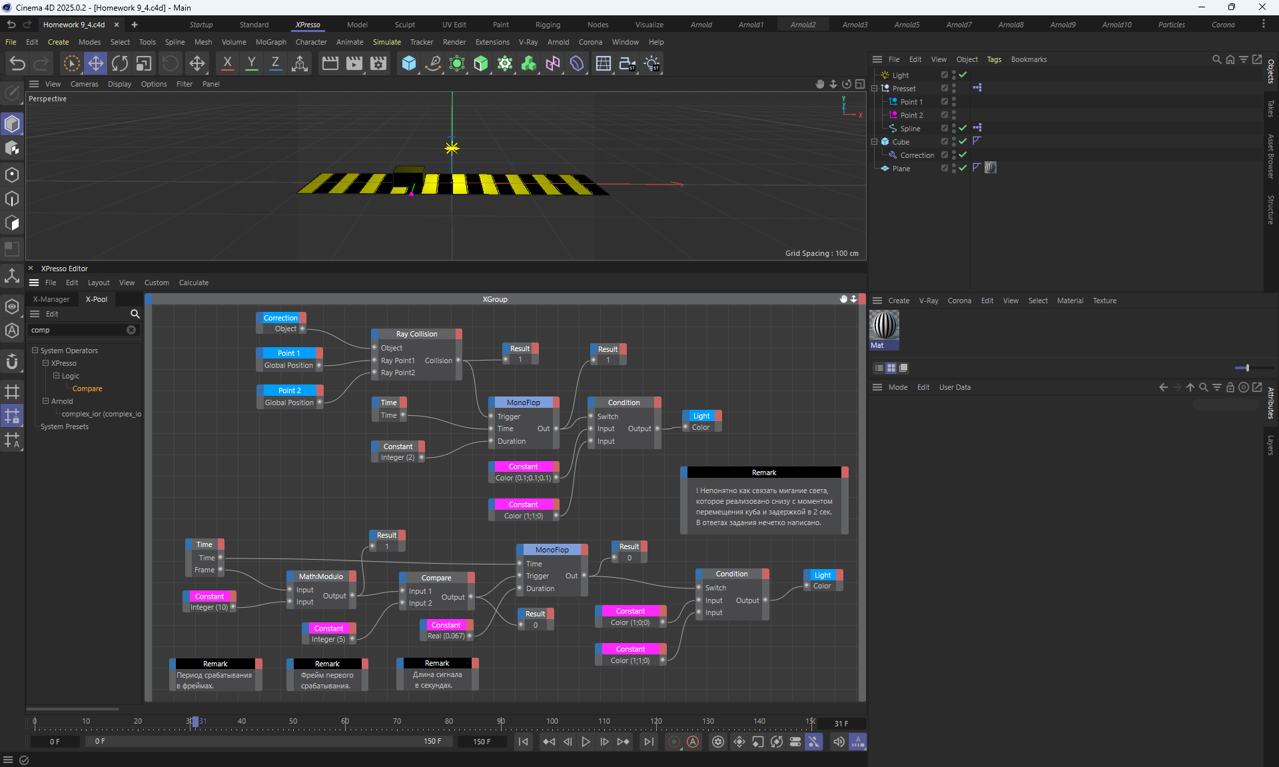Adjust the material preview size slider
The width and height of the screenshot is (1279, 767).
(x=1247, y=368)
